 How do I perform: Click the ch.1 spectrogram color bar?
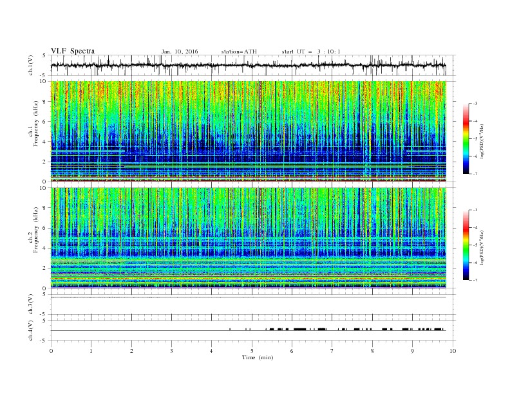tap(466, 139)
